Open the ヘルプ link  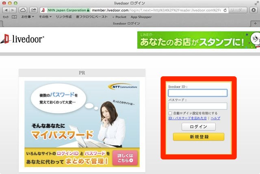click(215, 118)
